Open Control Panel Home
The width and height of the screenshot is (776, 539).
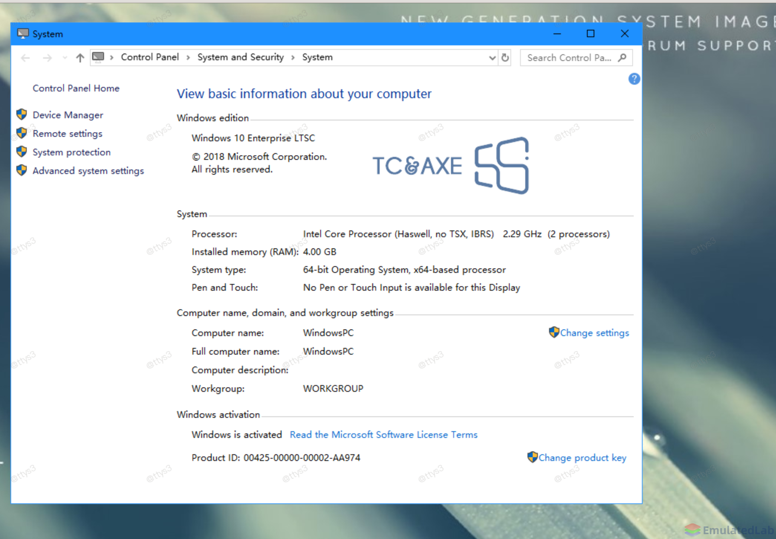coord(76,88)
